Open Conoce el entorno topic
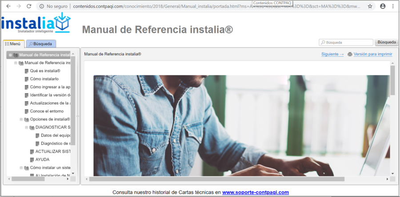The height and width of the screenshot is (197, 400). [x=47, y=111]
